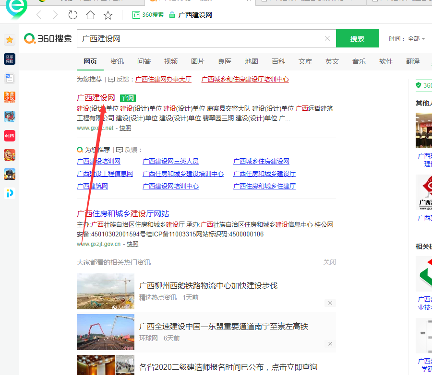The height and width of the screenshot is (375, 432).
Task: Open the 小红书 sidebar shortcut
Action: pyautogui.click(x=10, y=136)
